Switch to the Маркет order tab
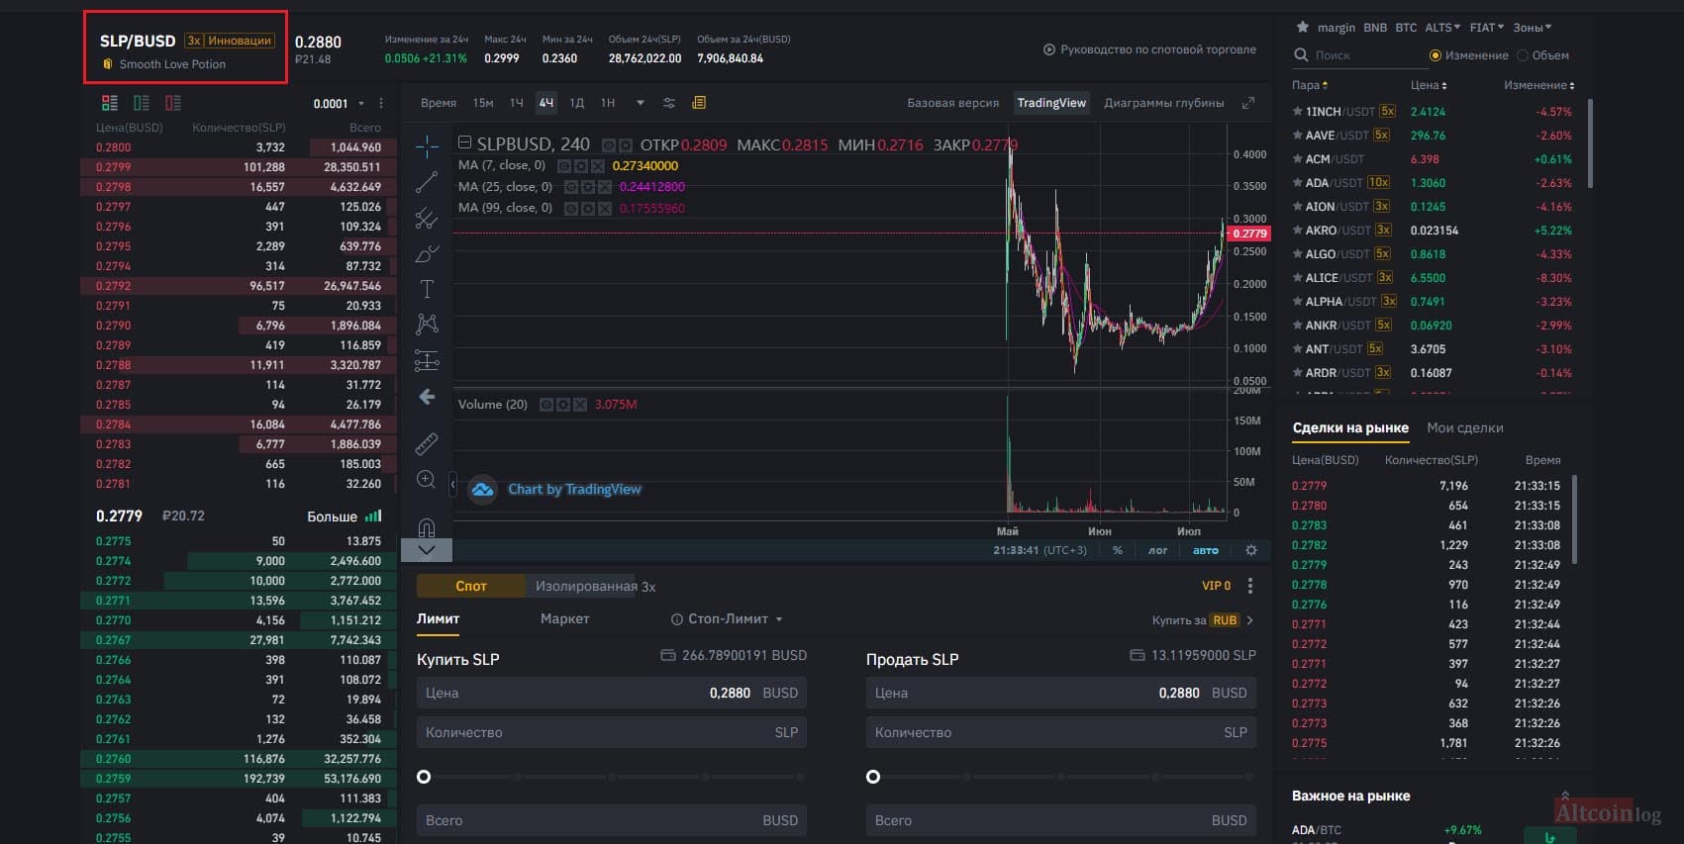The width and height of the screenshot is (1684, 844). pyautogui.click(x=564, y=619)
